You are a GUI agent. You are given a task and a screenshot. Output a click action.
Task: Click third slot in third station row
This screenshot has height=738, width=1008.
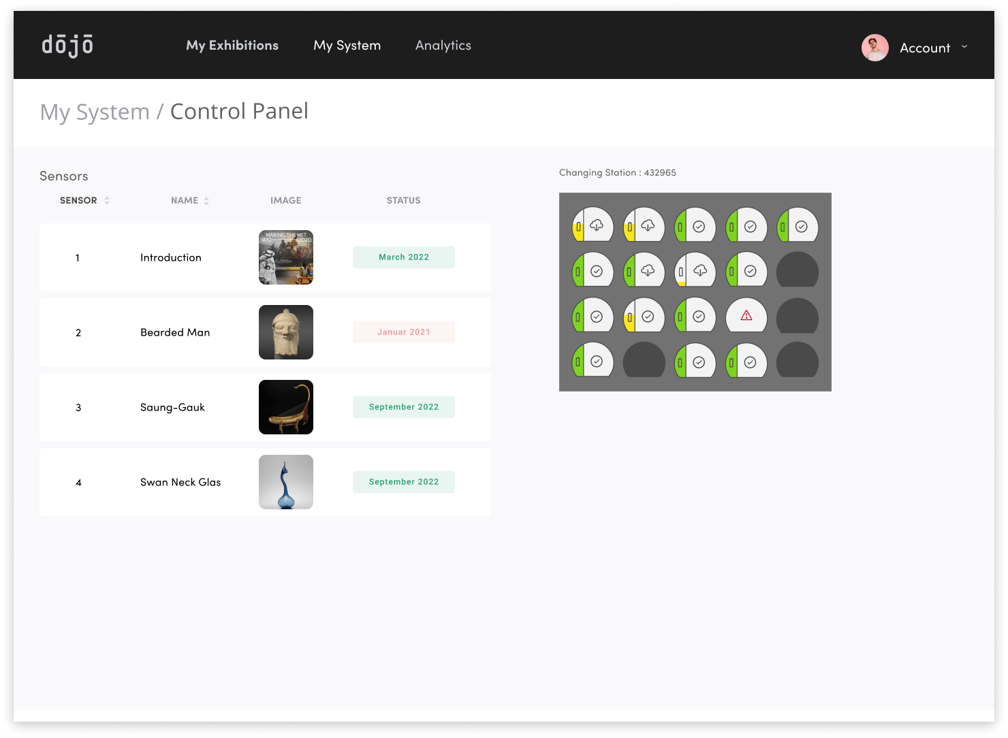[x=695, y=316]
